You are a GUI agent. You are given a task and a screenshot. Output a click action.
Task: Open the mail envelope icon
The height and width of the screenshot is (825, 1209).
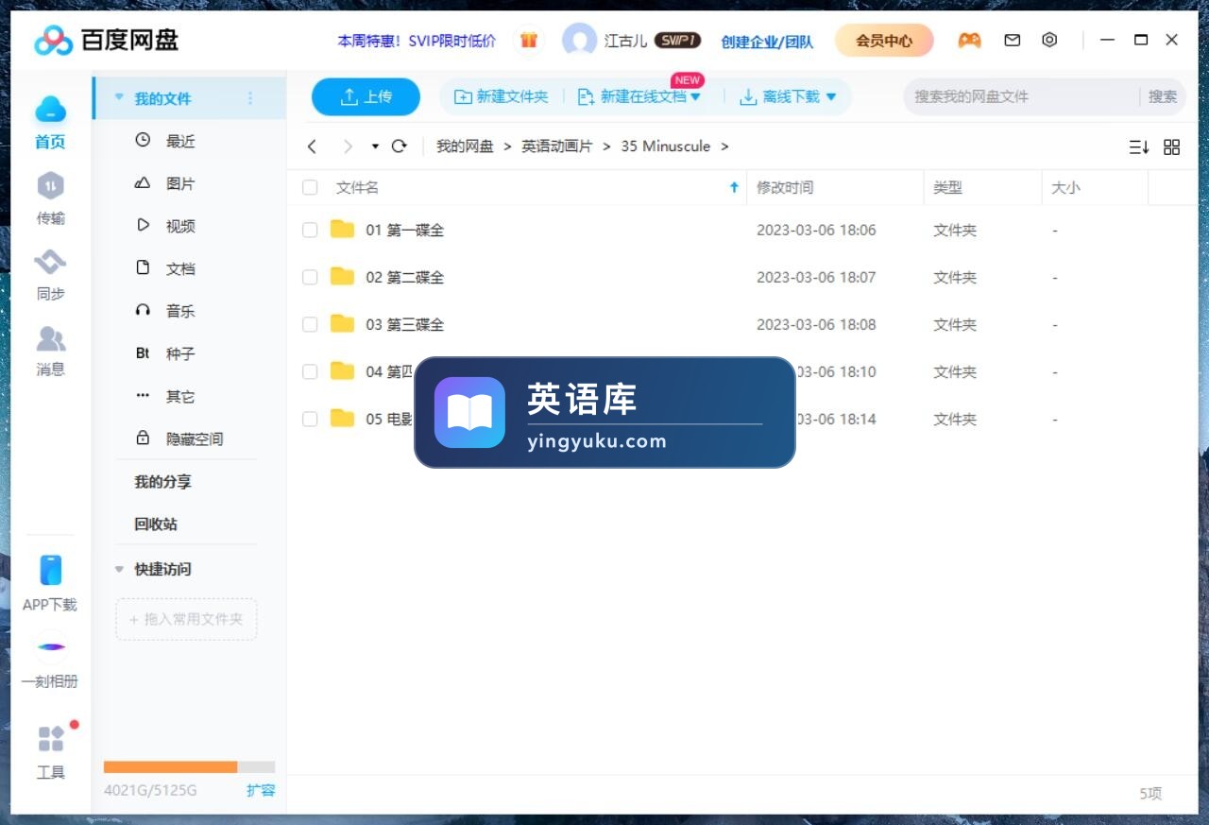[1013, 41]
